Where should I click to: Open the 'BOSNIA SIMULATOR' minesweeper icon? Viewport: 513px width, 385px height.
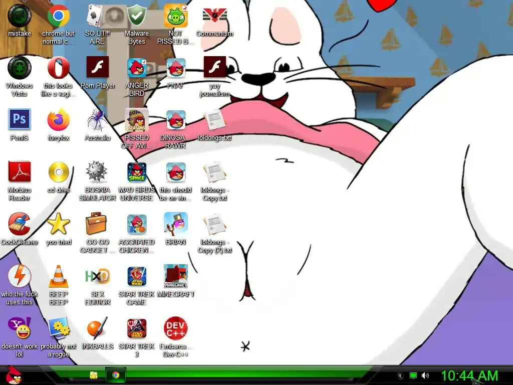pyautogui.click(x=97, y=171)
